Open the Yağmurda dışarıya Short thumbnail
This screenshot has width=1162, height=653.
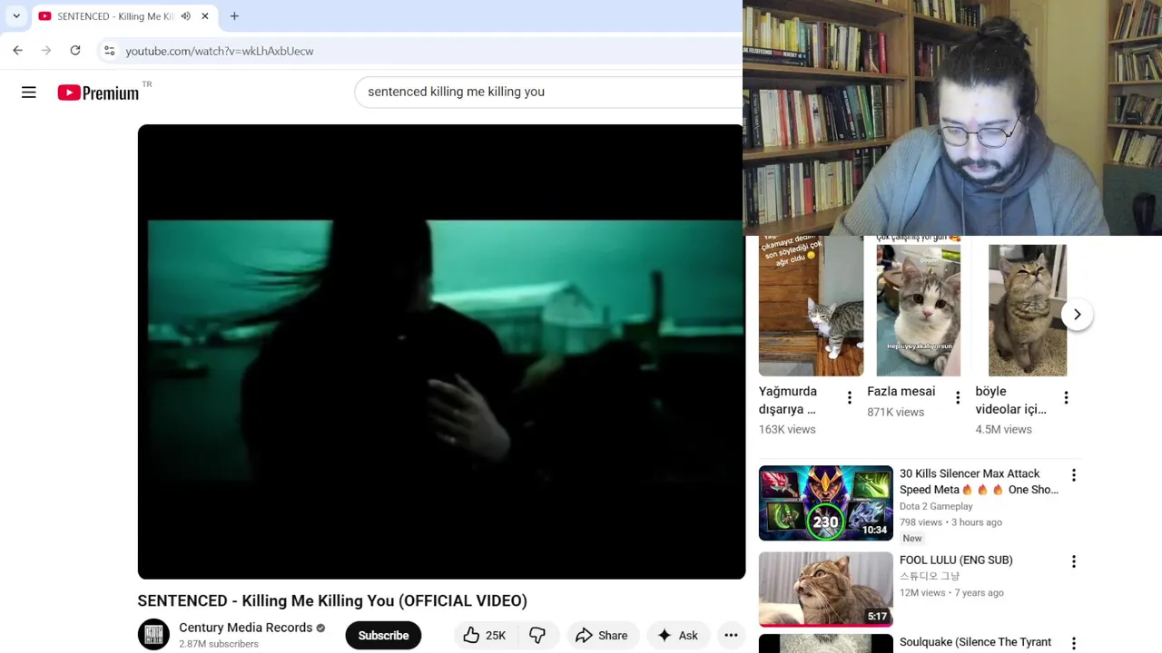point(812,307)
